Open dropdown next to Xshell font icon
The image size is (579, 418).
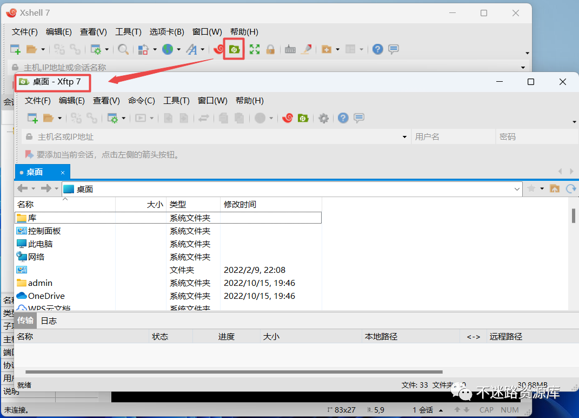202,49
